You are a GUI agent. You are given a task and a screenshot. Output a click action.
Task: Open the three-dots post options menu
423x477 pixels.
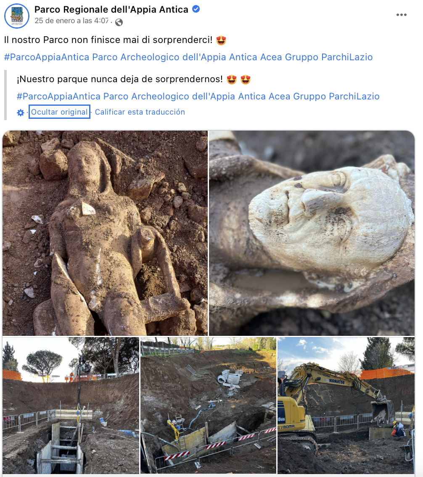[401, 15]
